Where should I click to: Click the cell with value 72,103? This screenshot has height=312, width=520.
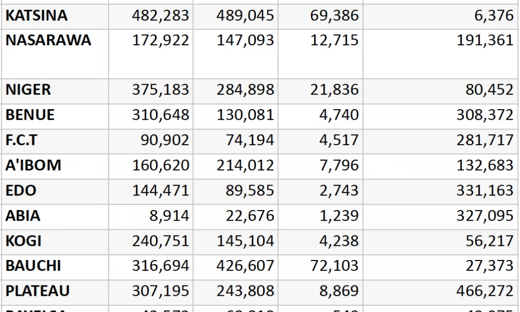coord(334,266)
